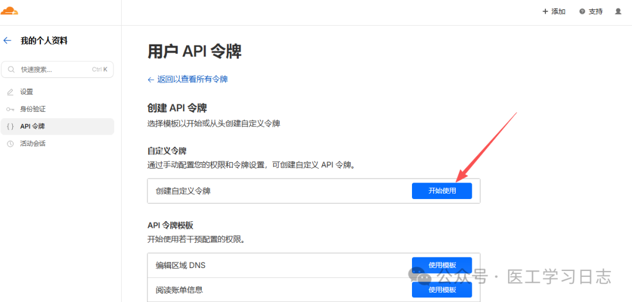Click the pencil icon for 设置

10,92
